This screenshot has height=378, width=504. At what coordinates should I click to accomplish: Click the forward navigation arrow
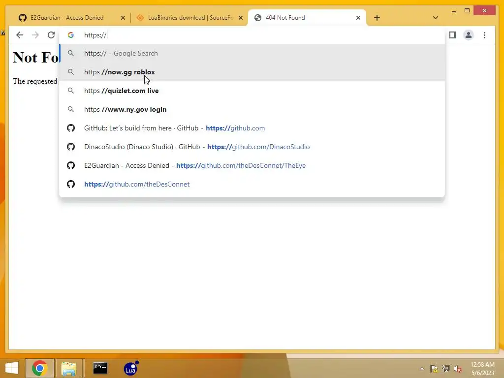click(35, 35)
